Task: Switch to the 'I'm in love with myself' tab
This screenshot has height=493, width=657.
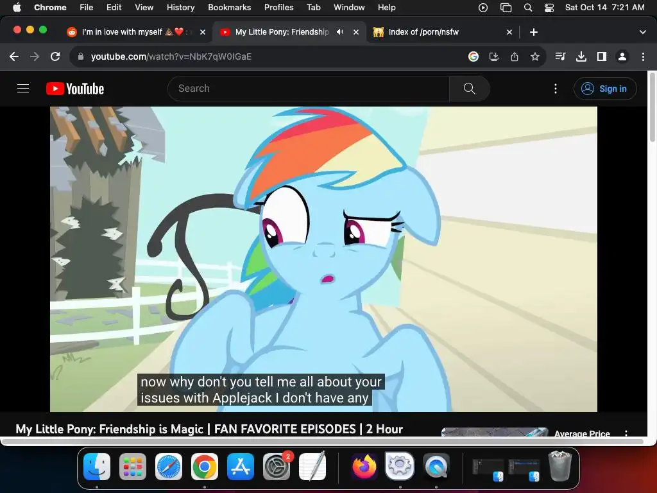Action: point(137,32)
